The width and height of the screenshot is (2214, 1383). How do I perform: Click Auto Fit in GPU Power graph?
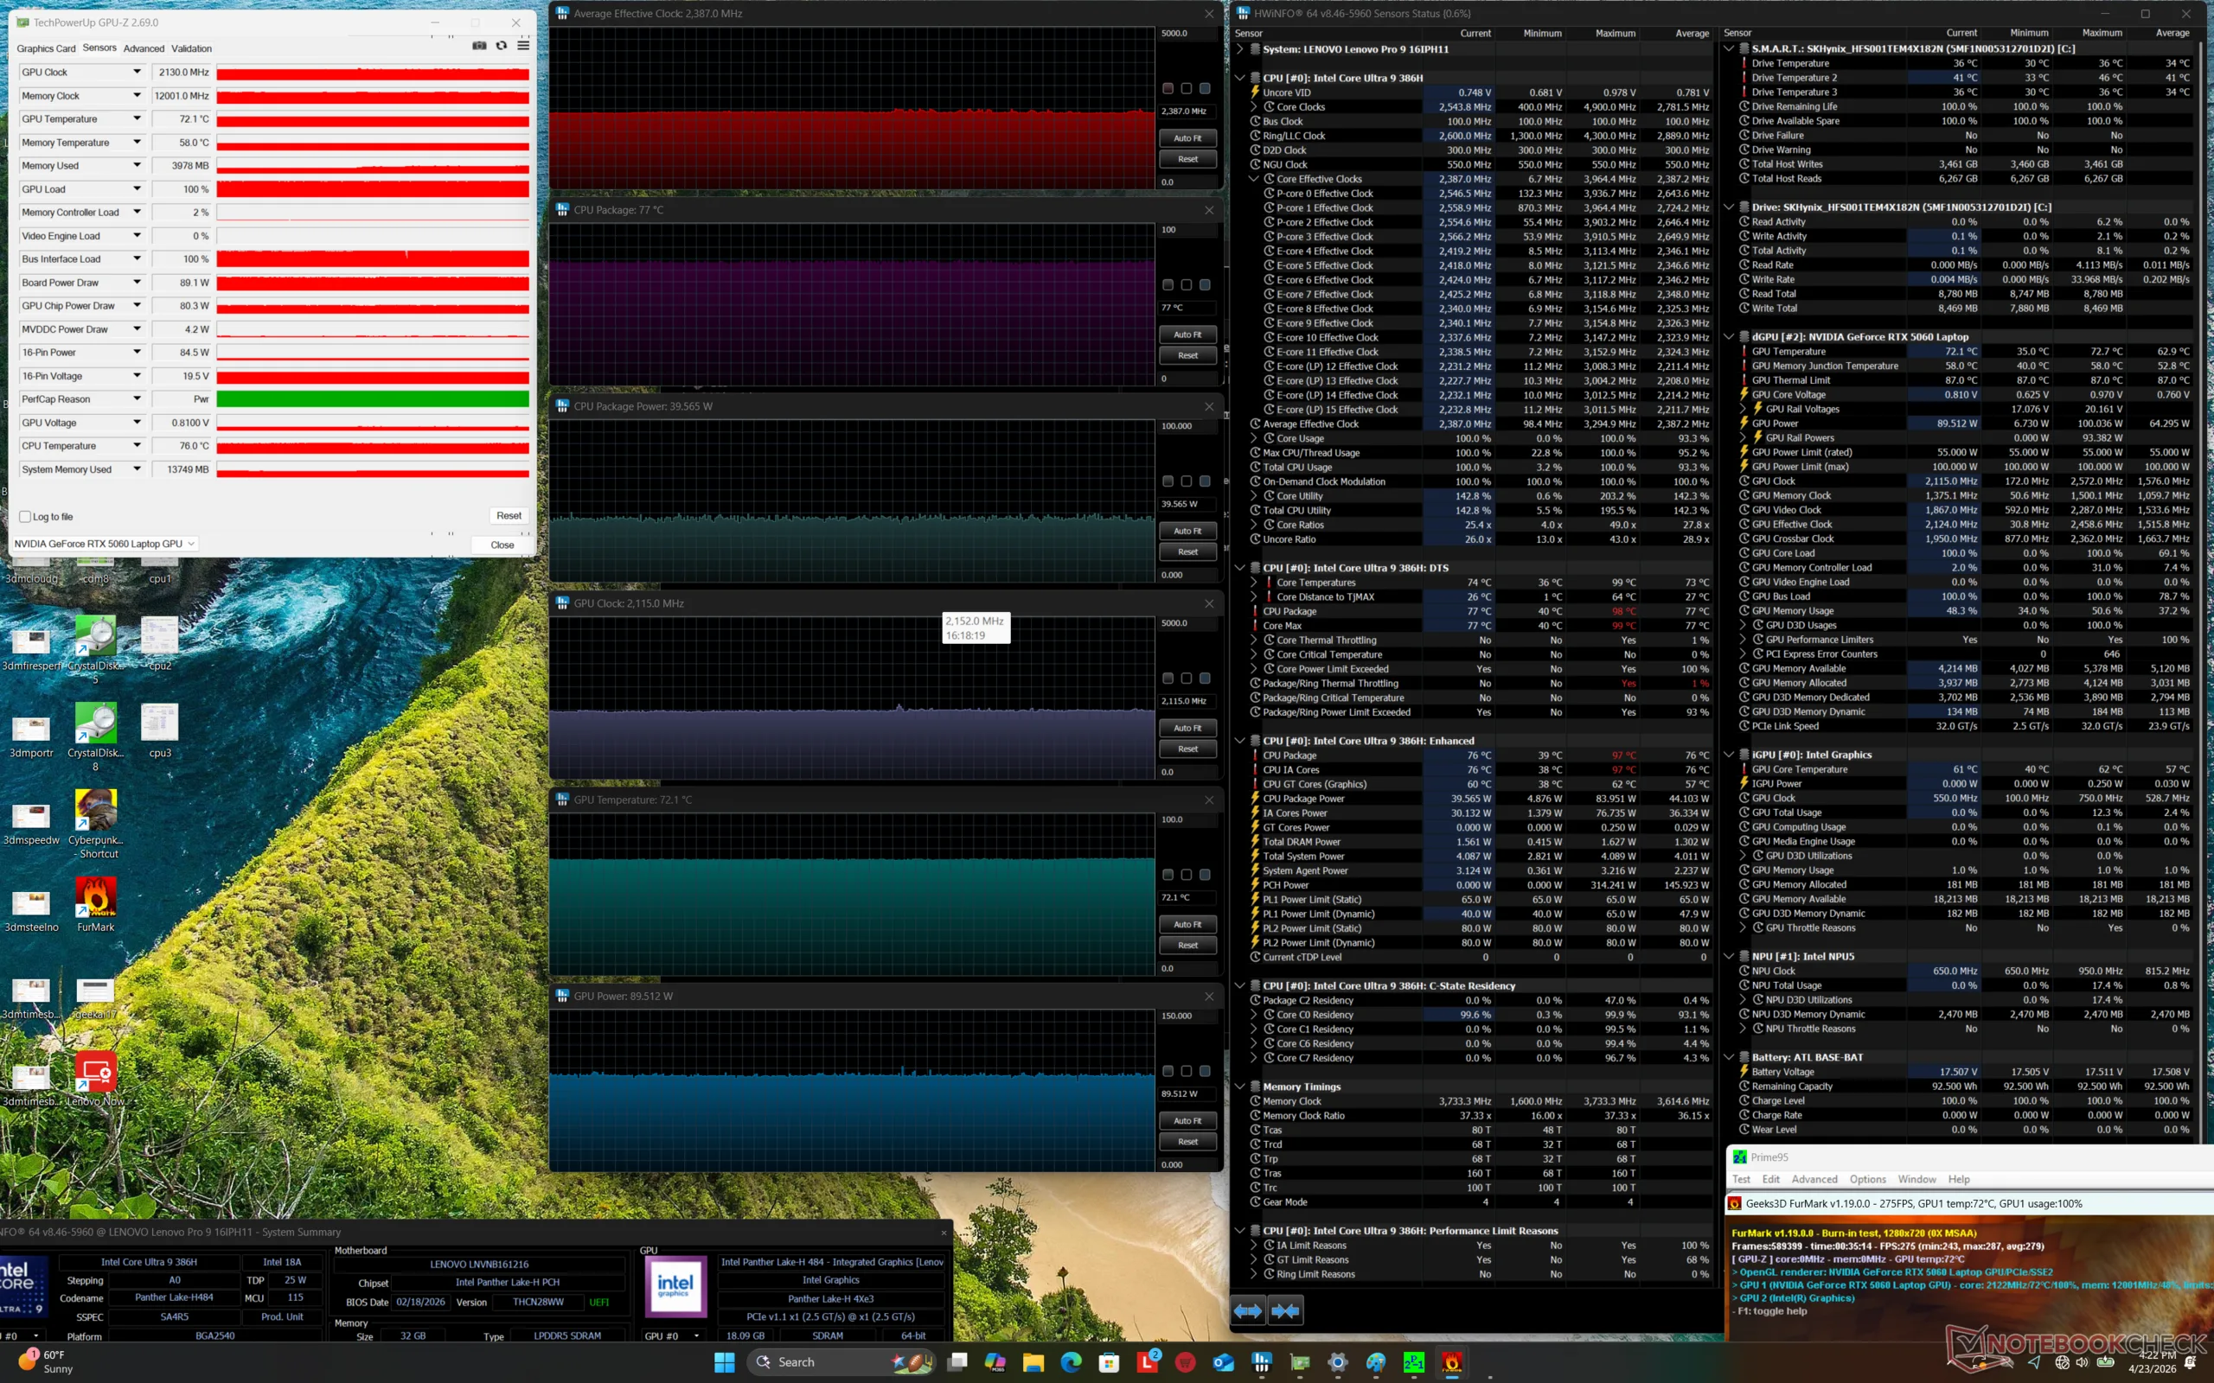point(1187,1120)
